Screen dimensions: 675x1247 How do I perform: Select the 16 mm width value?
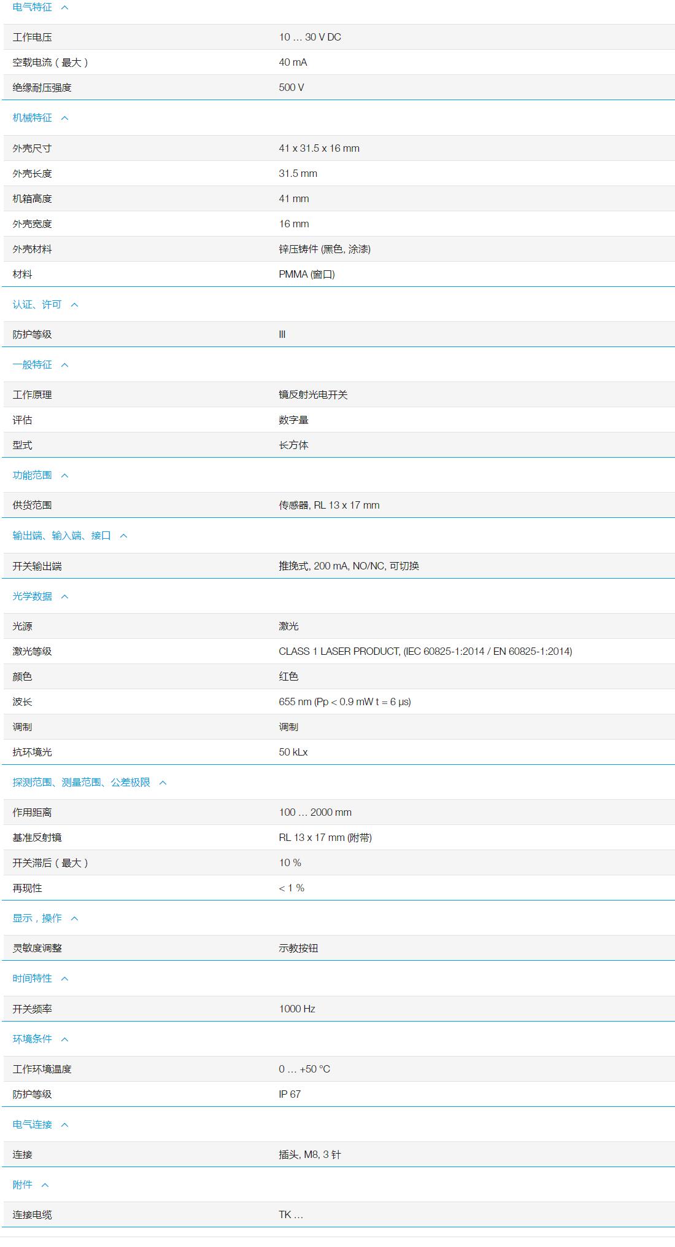294,224
